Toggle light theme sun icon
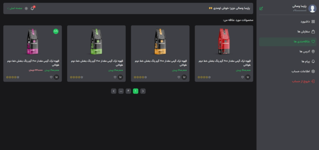 26,8
